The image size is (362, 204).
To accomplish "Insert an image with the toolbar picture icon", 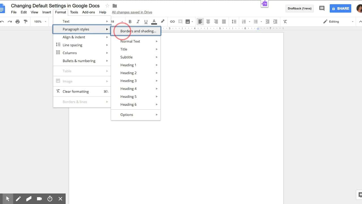I will coord(188,22).
